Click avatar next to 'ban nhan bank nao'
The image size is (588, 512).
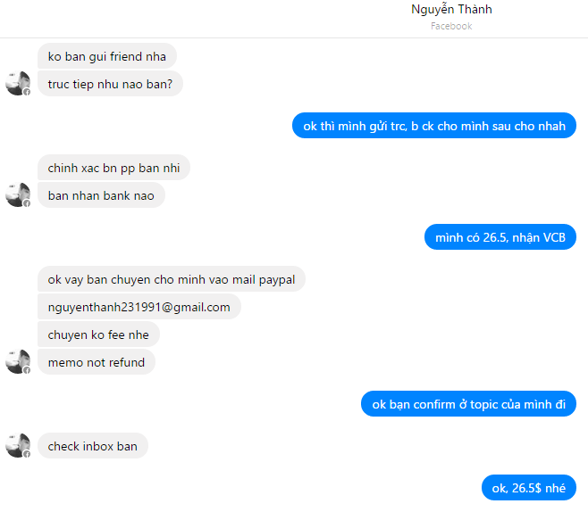click(x=18, y=194)
